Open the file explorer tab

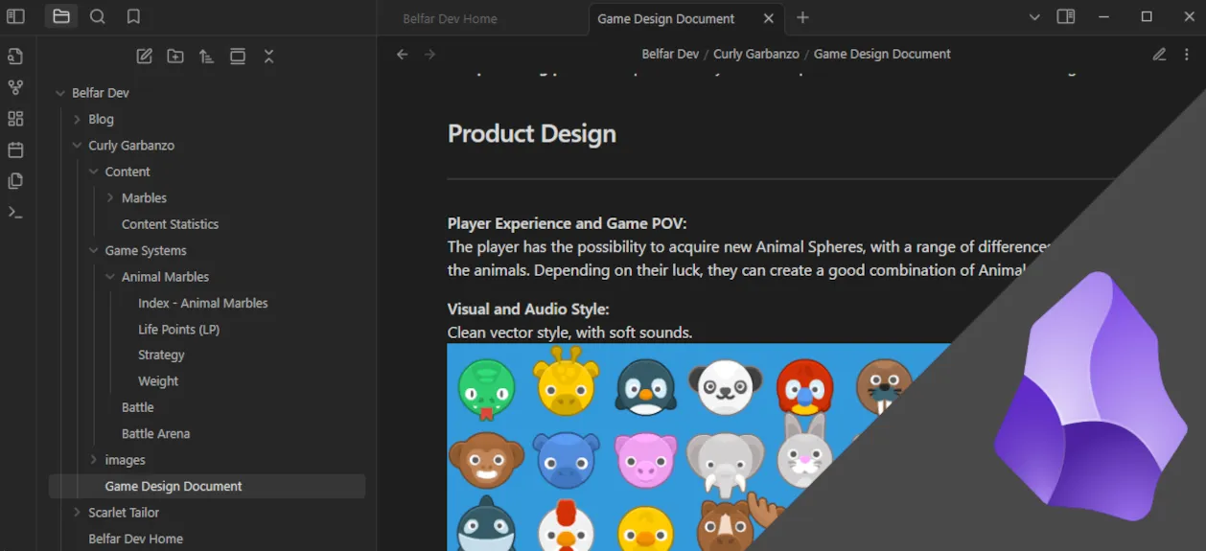[x=61, y=16]
